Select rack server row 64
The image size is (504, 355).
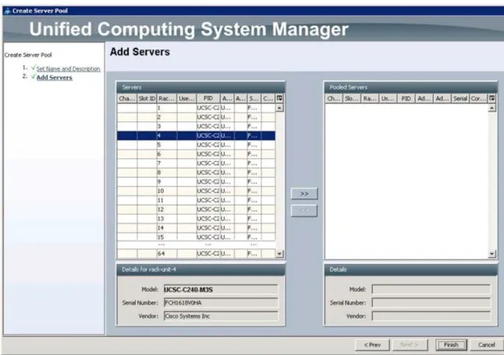[196, 254]
